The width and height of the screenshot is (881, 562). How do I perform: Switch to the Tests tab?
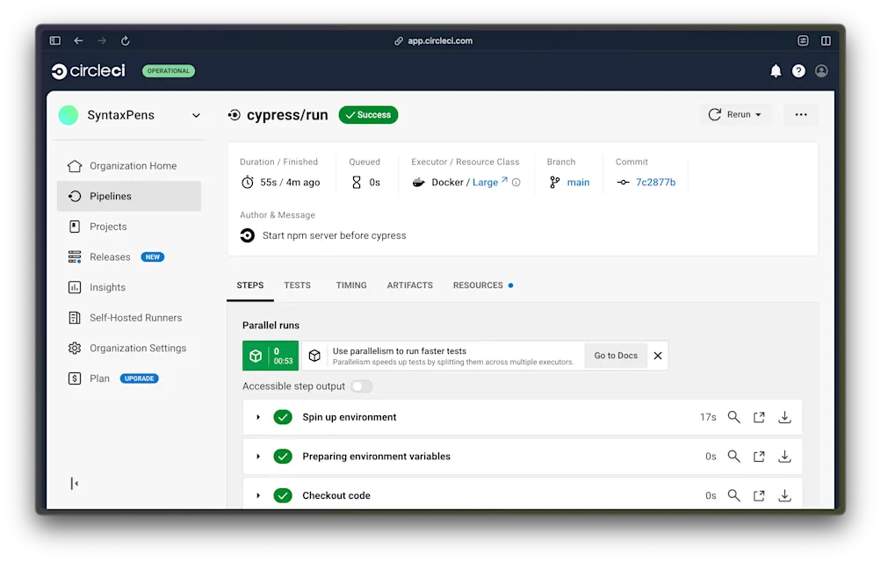[x=297, y=285]
